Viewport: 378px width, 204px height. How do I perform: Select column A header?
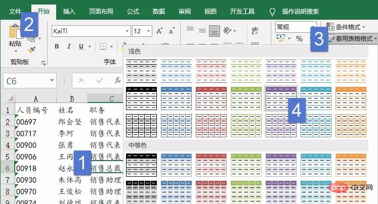pos(36,98)
